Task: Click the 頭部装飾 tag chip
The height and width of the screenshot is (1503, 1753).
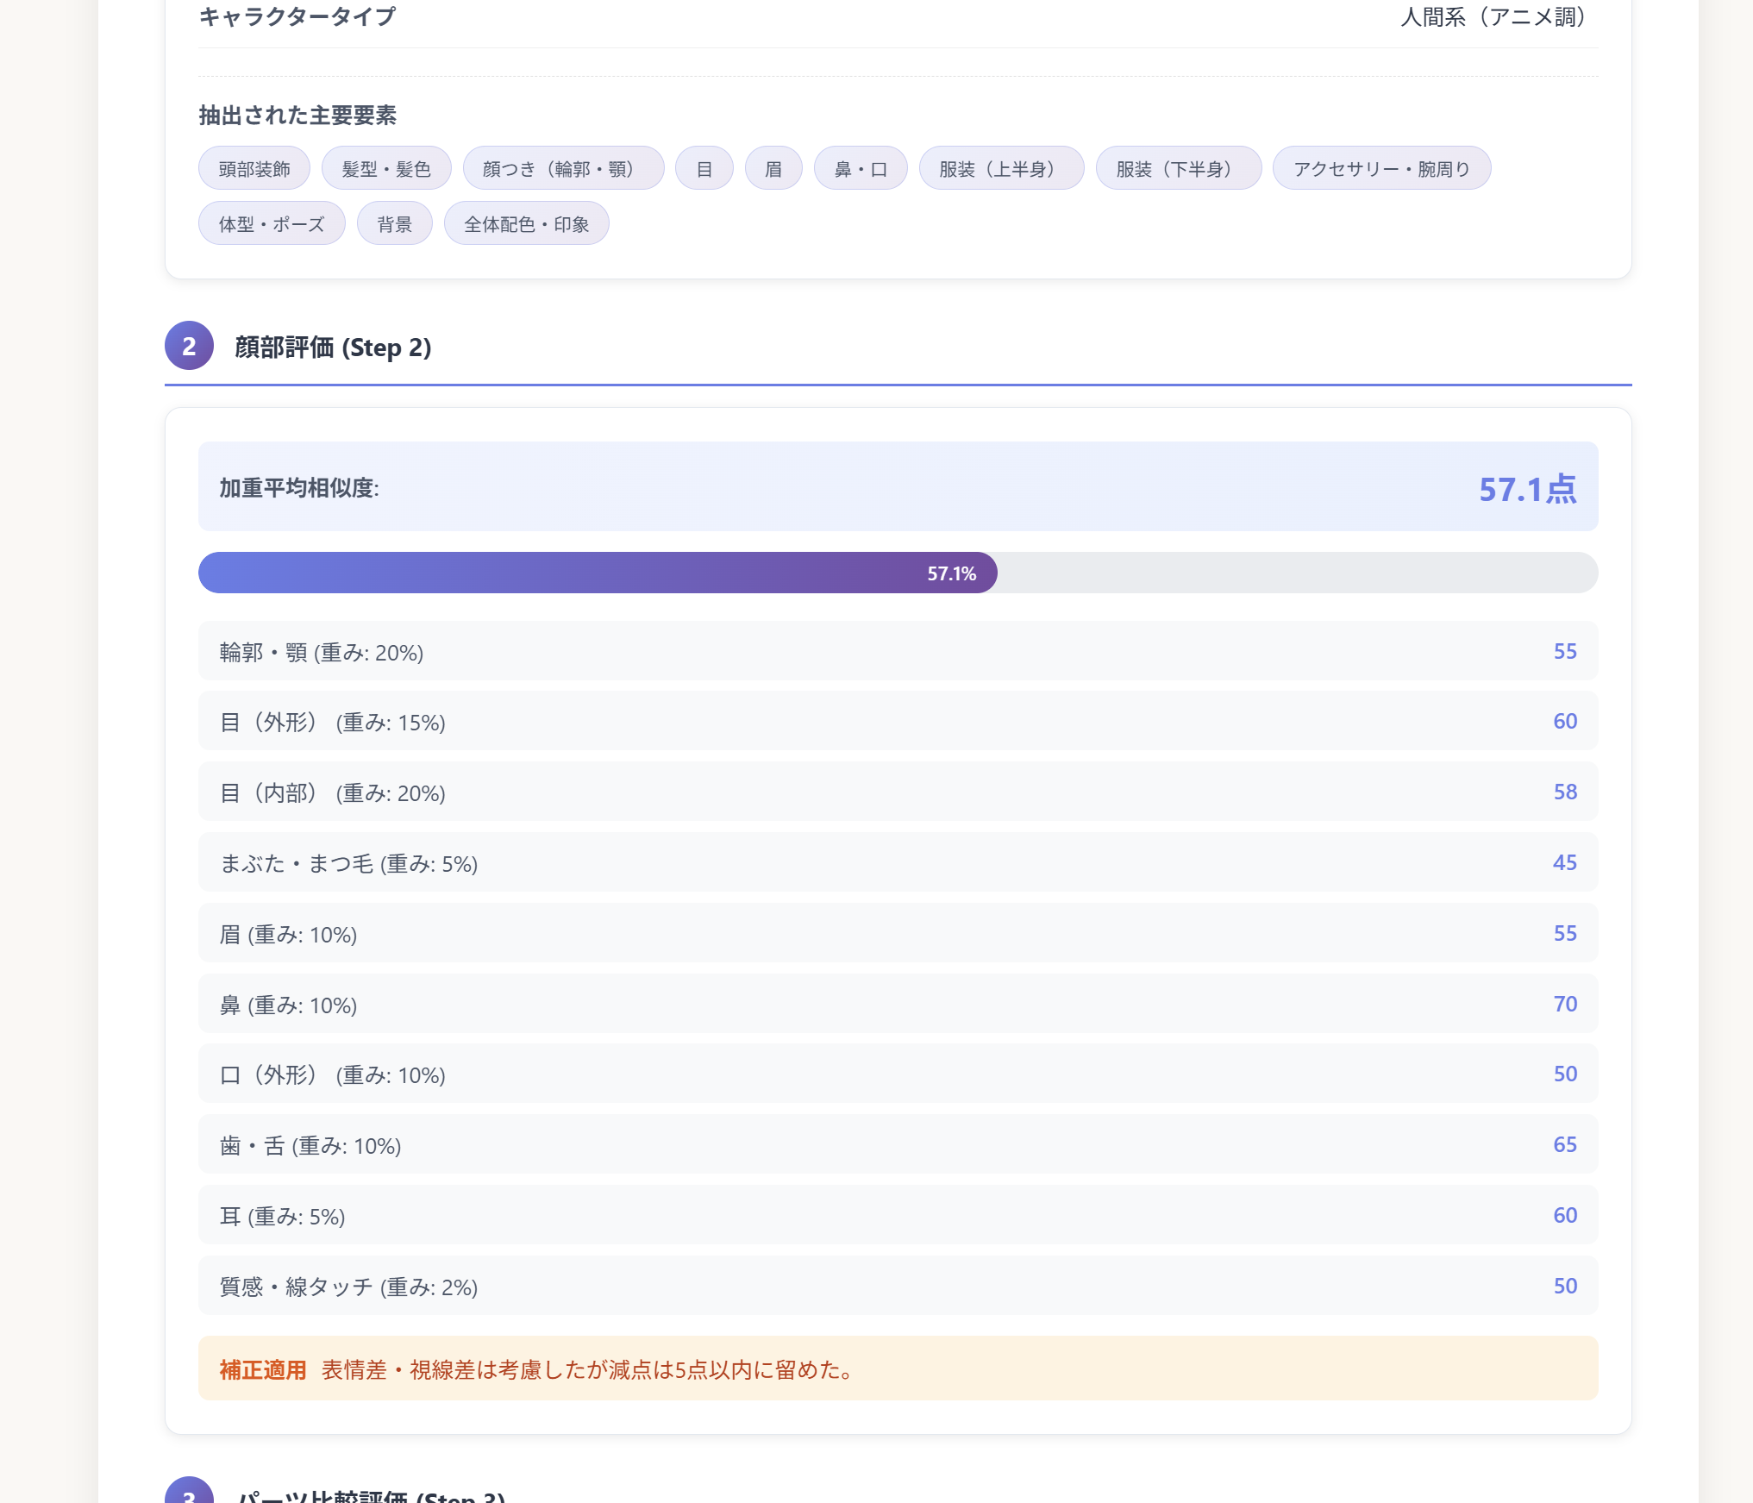Action: pos(254,168)
